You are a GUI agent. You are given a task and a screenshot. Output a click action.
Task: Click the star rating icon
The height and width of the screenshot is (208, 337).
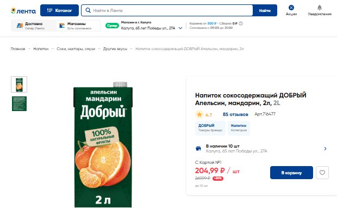(199, 114)
